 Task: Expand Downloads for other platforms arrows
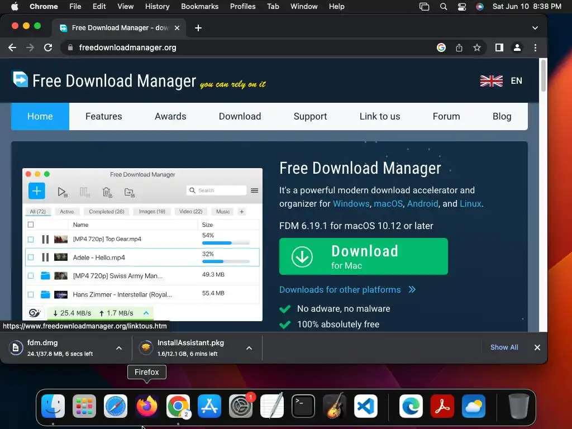click(x=412, y=290)
